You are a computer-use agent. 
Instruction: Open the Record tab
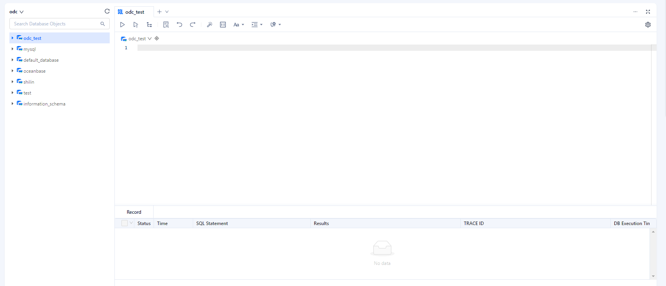click(134, 212)
